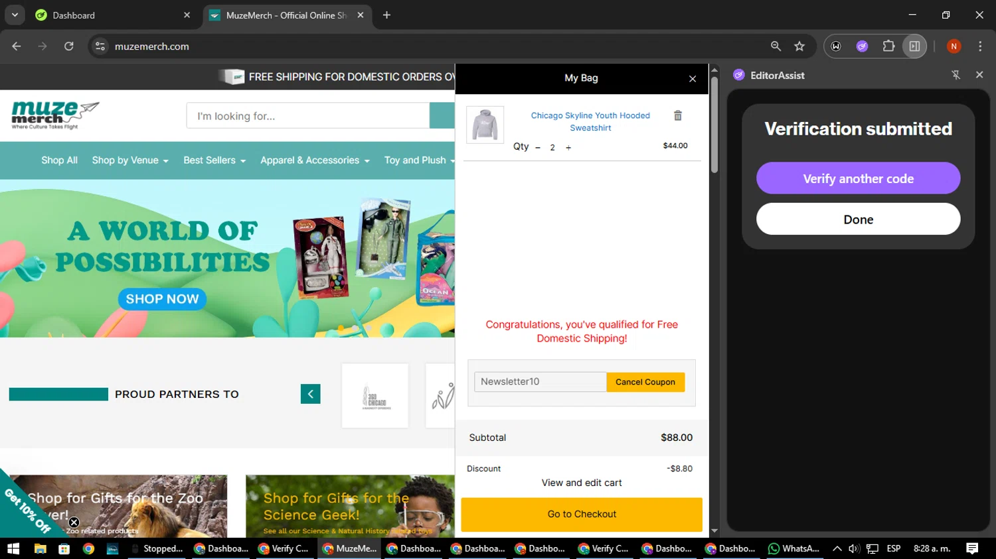Expand Shop by Venue dropdown
996x559 pixels.
click(x=130, y=160)
